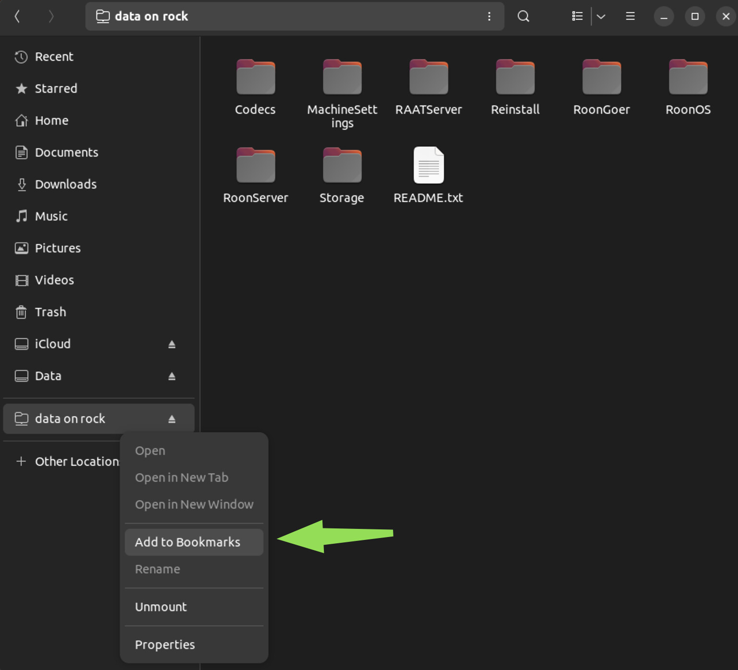Toggle list view layout icon

577,16
